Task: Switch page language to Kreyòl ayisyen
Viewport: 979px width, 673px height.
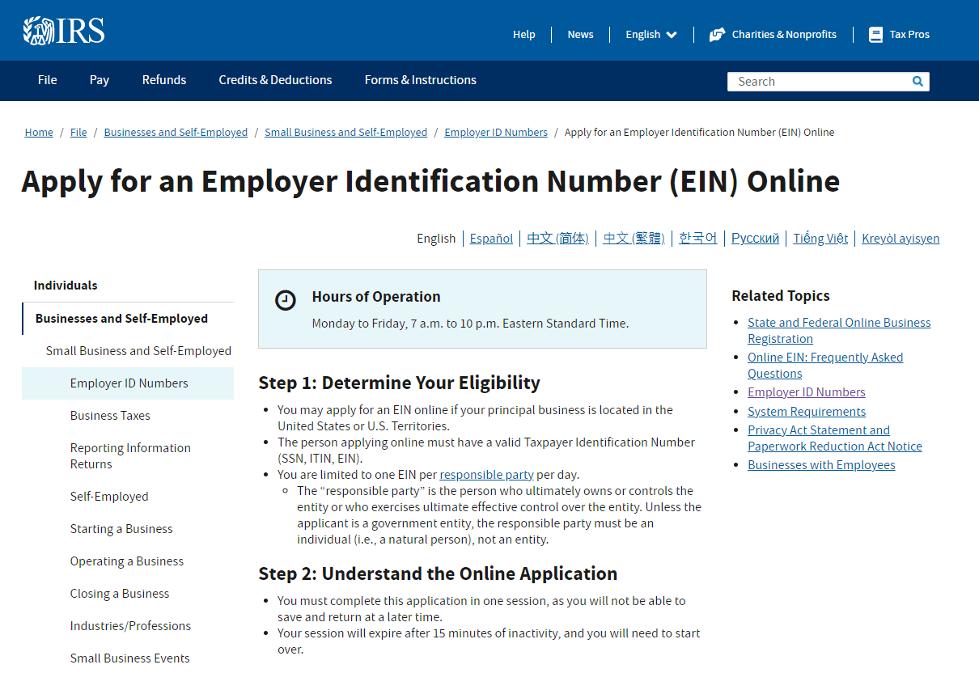Action: [x=901, y=239]
